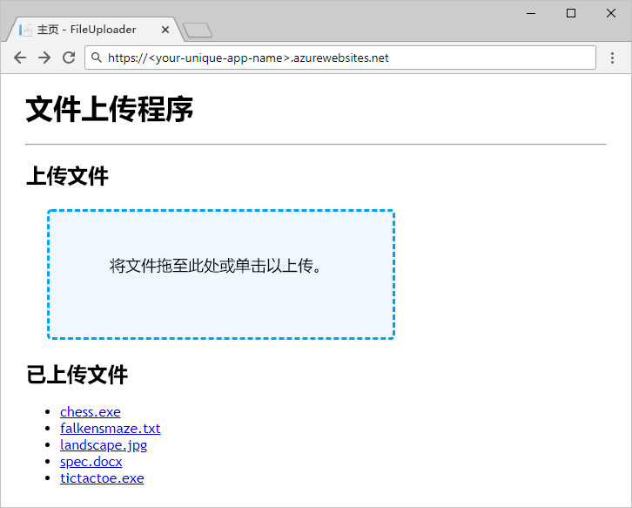
Task: Open a new tab with the blank tab button
Action: click(198, 30)
